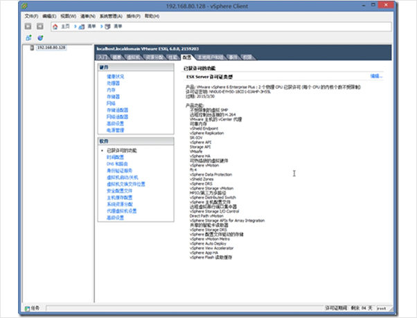Open 高级设置 in the 软件 section
Viewport: 417px width, 318px height.
[116, 218]
